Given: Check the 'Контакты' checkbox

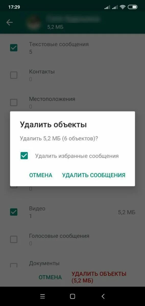Looking at the screenshot, I should click(14, 75).
